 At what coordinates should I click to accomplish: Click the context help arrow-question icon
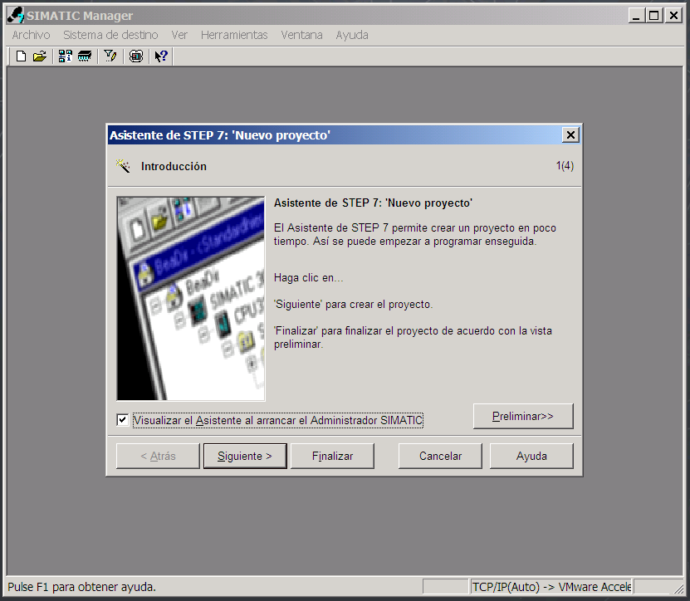(x=161, y=56)
